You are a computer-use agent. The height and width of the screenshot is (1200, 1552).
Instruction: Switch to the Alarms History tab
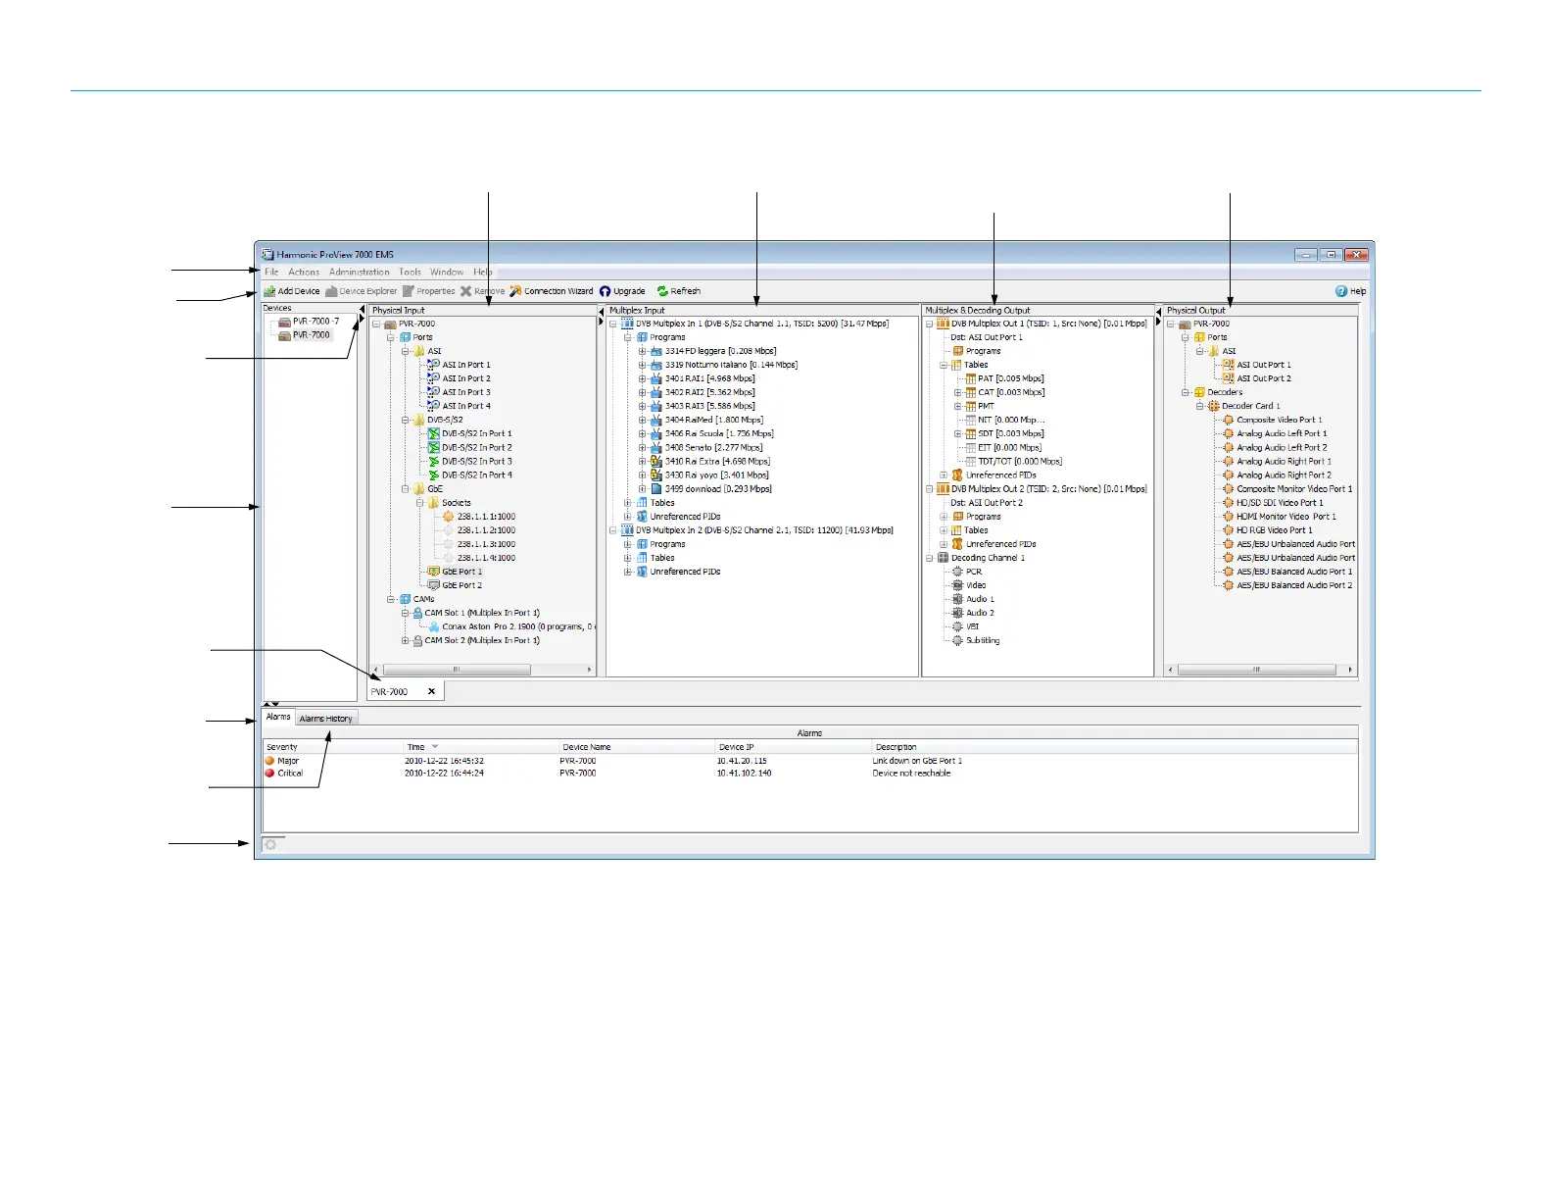tap(325, 719)
